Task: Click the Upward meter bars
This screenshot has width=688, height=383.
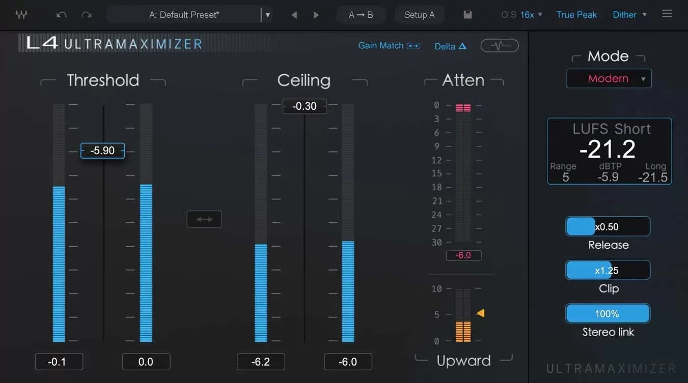Action: pyautogui.click(x=463, y=315)
